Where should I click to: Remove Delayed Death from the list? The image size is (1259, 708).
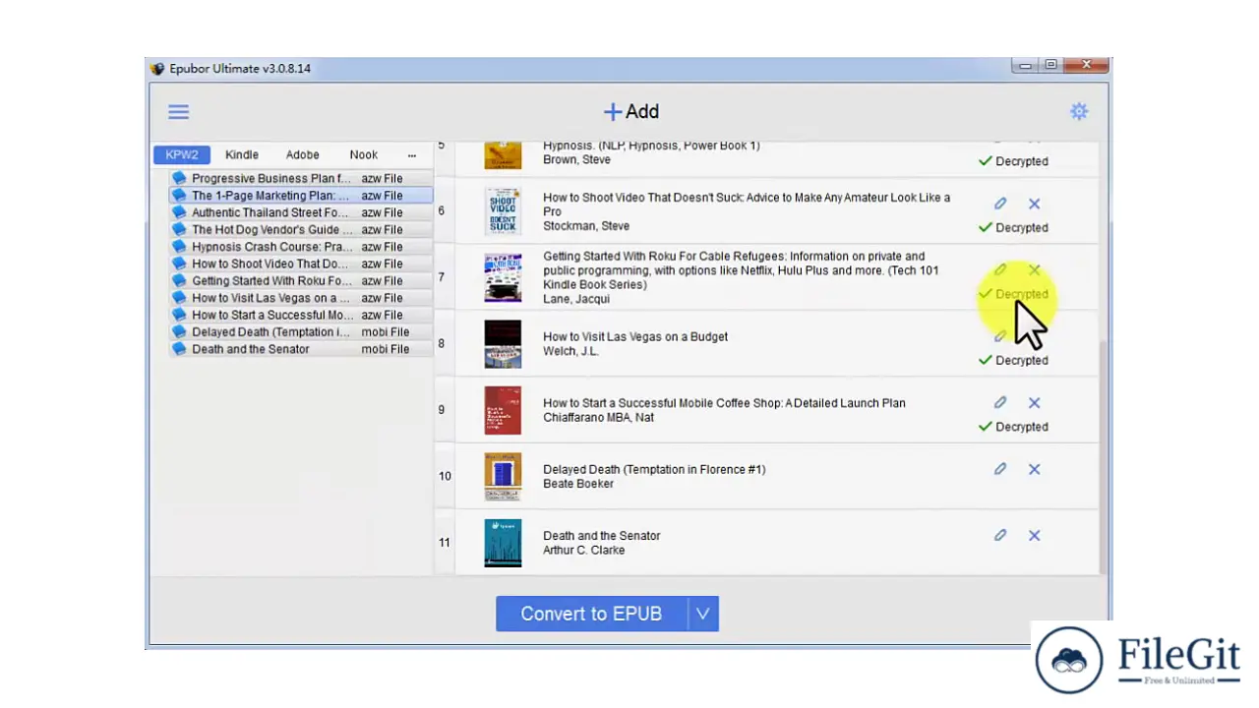[1034, 469]
